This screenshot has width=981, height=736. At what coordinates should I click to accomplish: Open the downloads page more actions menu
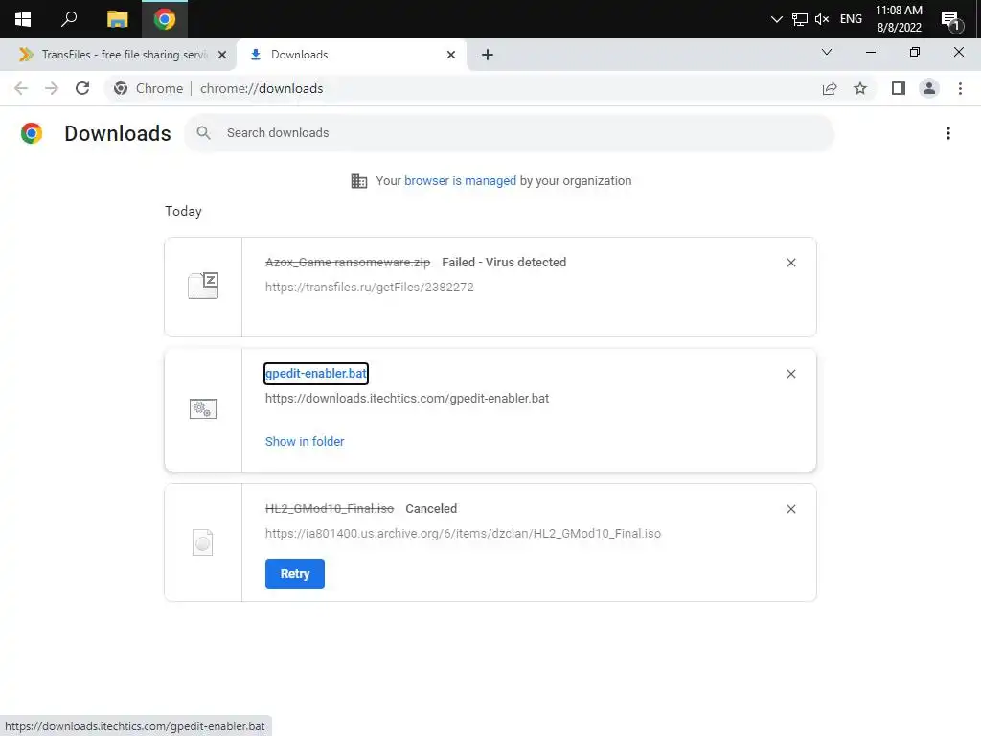click(x=948, y=133)
